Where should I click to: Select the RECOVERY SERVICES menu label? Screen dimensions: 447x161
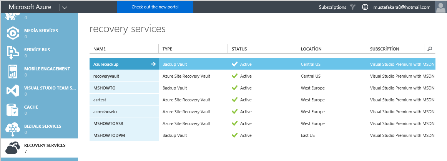tap(45, 145)
